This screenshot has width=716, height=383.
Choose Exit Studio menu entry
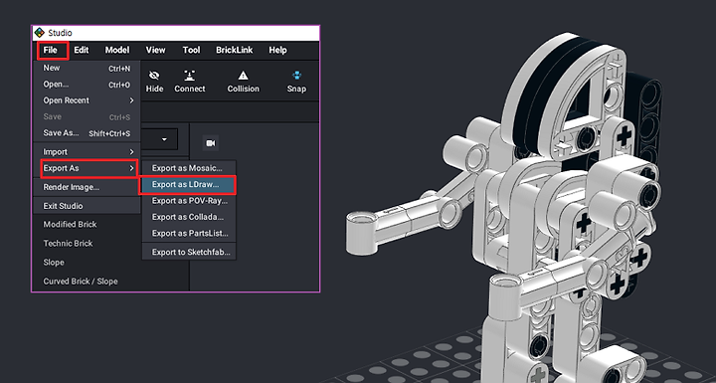pyautogui.click(x=87, y=206)
